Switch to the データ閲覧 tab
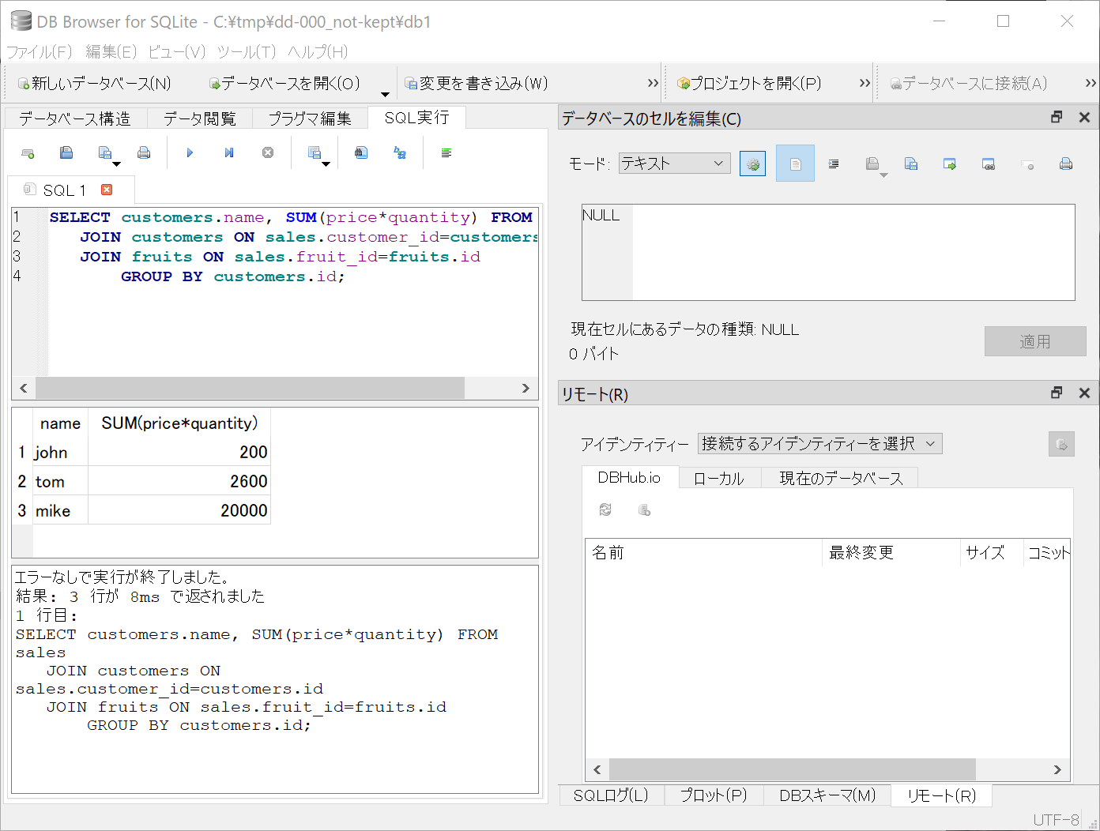The width and height of the screenshot is (1100, 831). tap(199, 118)
